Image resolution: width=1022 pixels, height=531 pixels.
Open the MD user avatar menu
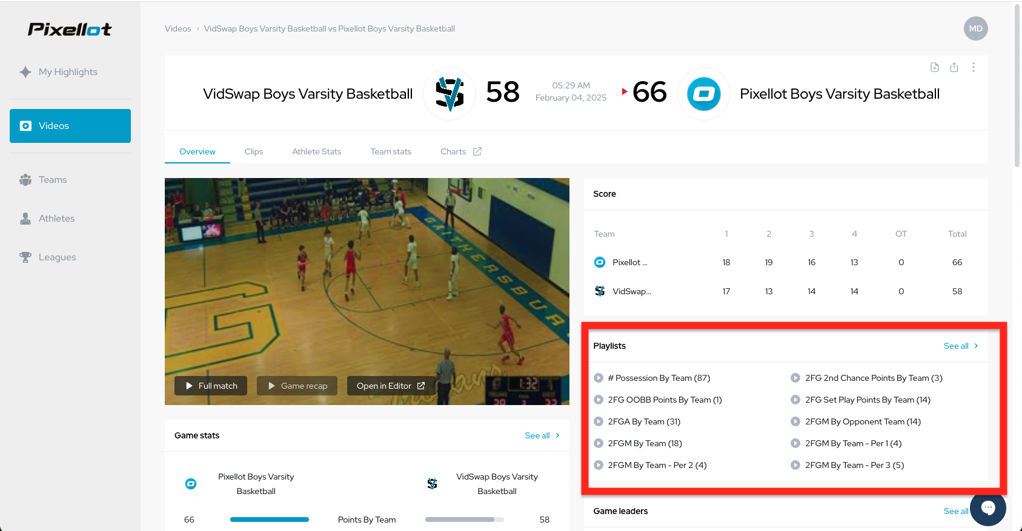975,28
